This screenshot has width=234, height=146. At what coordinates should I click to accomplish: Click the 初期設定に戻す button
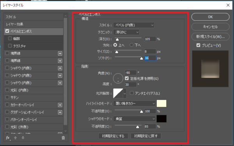(x=146, y=136)
